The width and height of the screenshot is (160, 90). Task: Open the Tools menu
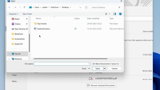[85, 68]
